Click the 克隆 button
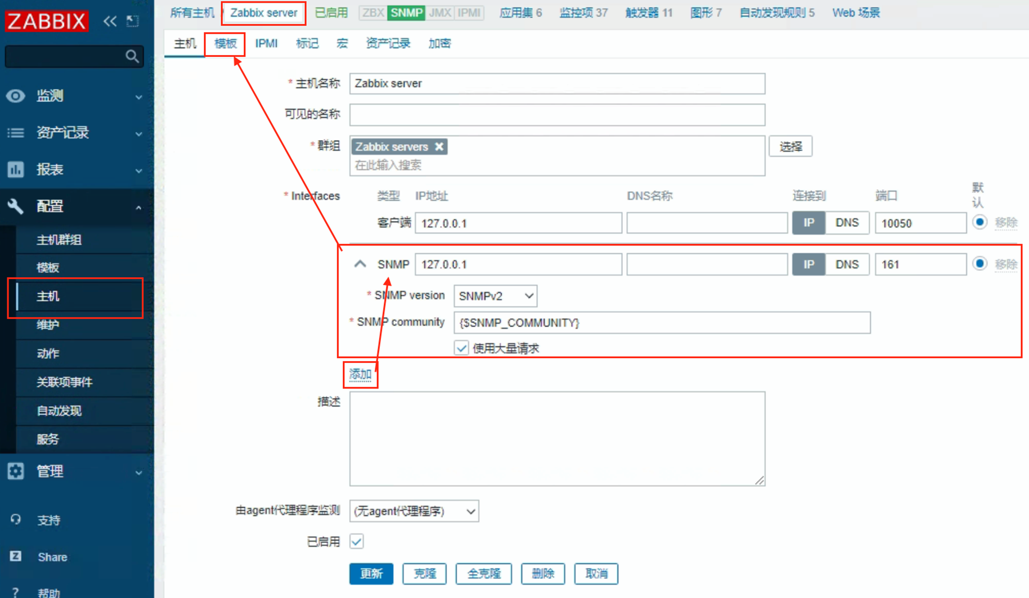Screen dimensions: 1029x598 [x=425, y=574]
